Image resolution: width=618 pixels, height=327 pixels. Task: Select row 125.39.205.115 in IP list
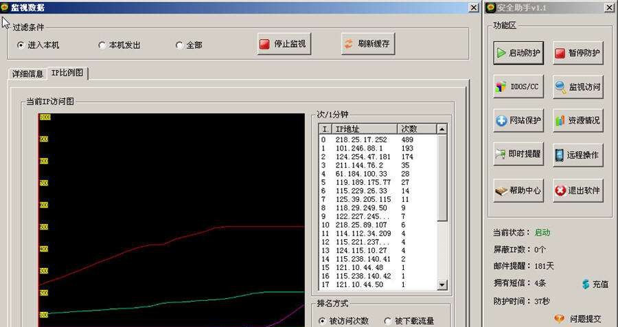[x=378, y=200]
